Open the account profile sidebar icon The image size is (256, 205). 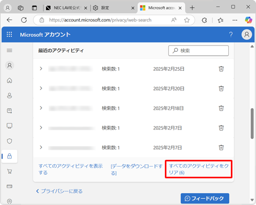click(x=10, y=66)
